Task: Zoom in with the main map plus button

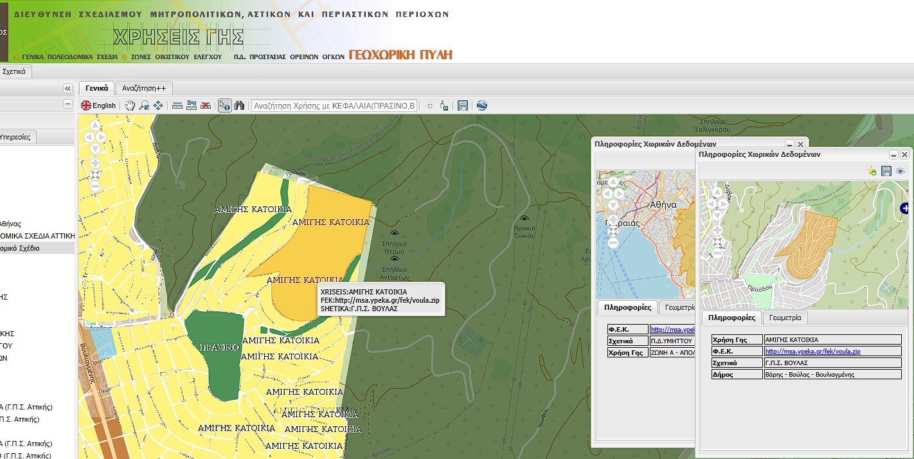Action: pos(95,163)
